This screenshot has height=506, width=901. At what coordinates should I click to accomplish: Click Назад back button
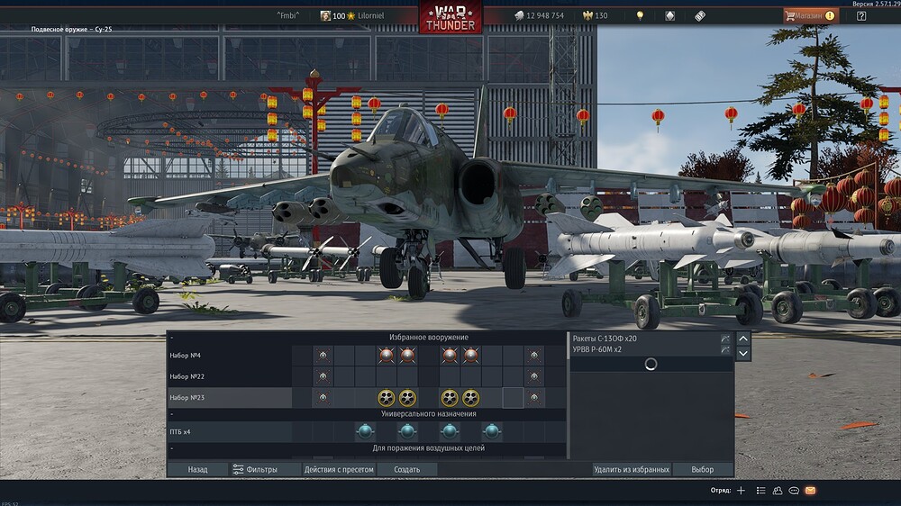tap(197, 469)
